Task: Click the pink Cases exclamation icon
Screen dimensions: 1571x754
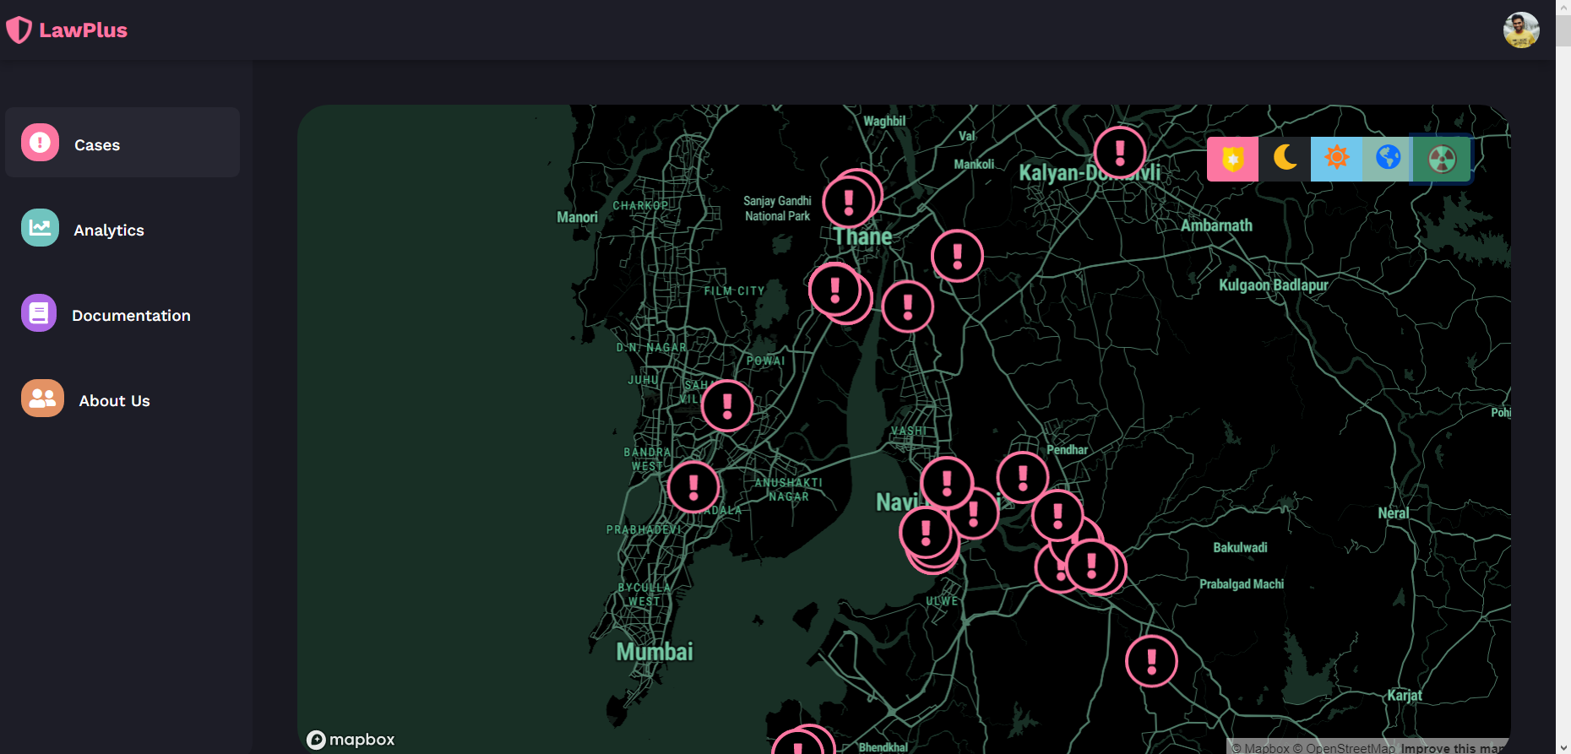Action: pyautogui.click(x=40, y=143)
